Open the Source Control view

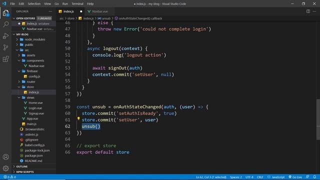[x=5, y=47]
